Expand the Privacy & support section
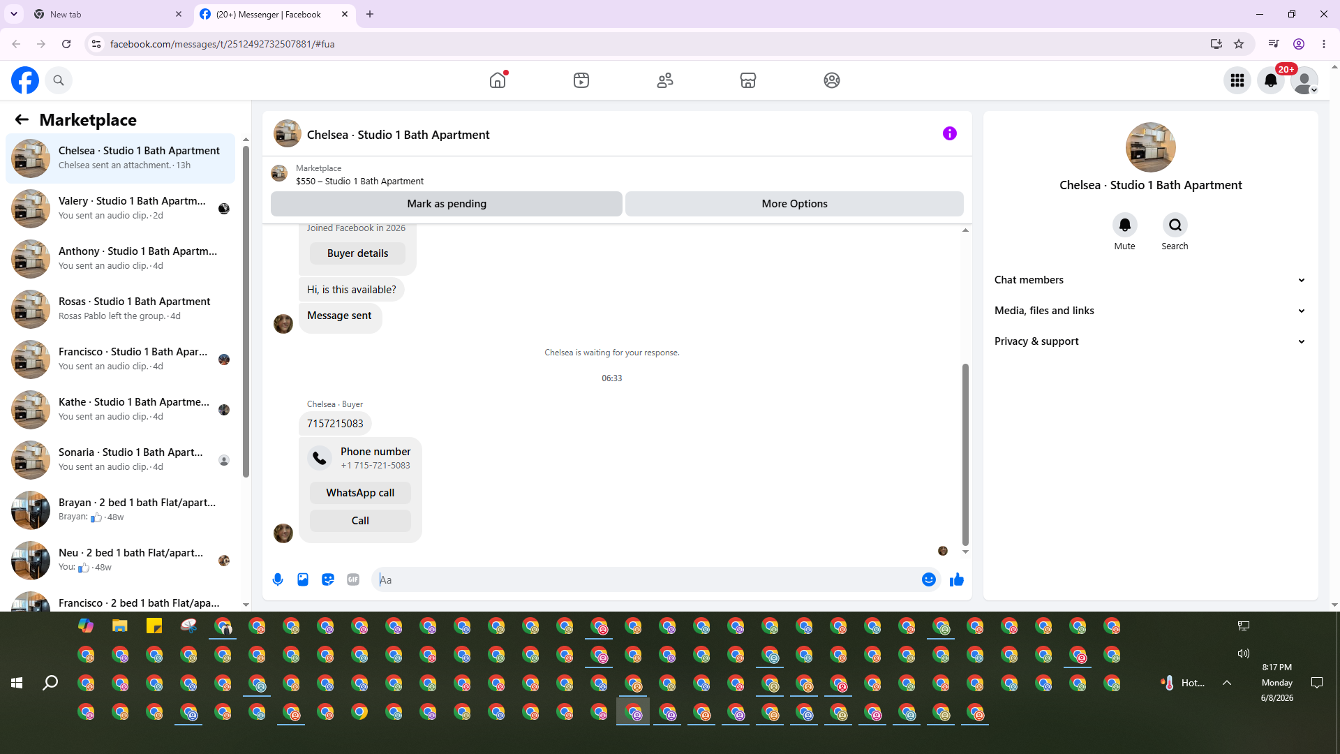 (1150, 341)
